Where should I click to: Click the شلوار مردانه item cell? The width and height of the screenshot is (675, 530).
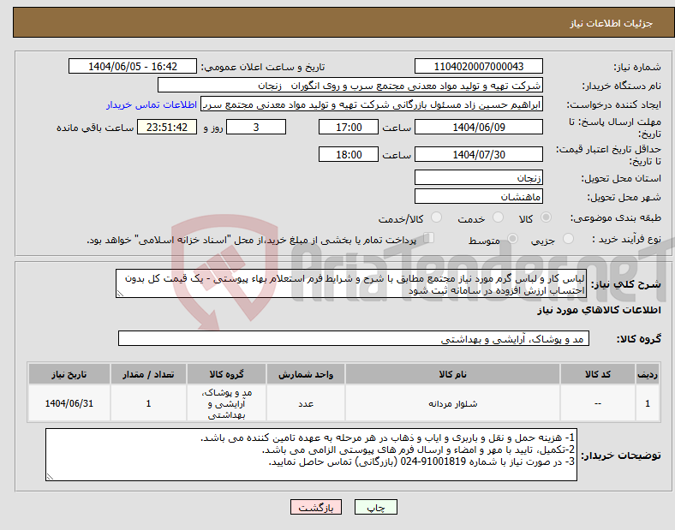click(452, 403)
